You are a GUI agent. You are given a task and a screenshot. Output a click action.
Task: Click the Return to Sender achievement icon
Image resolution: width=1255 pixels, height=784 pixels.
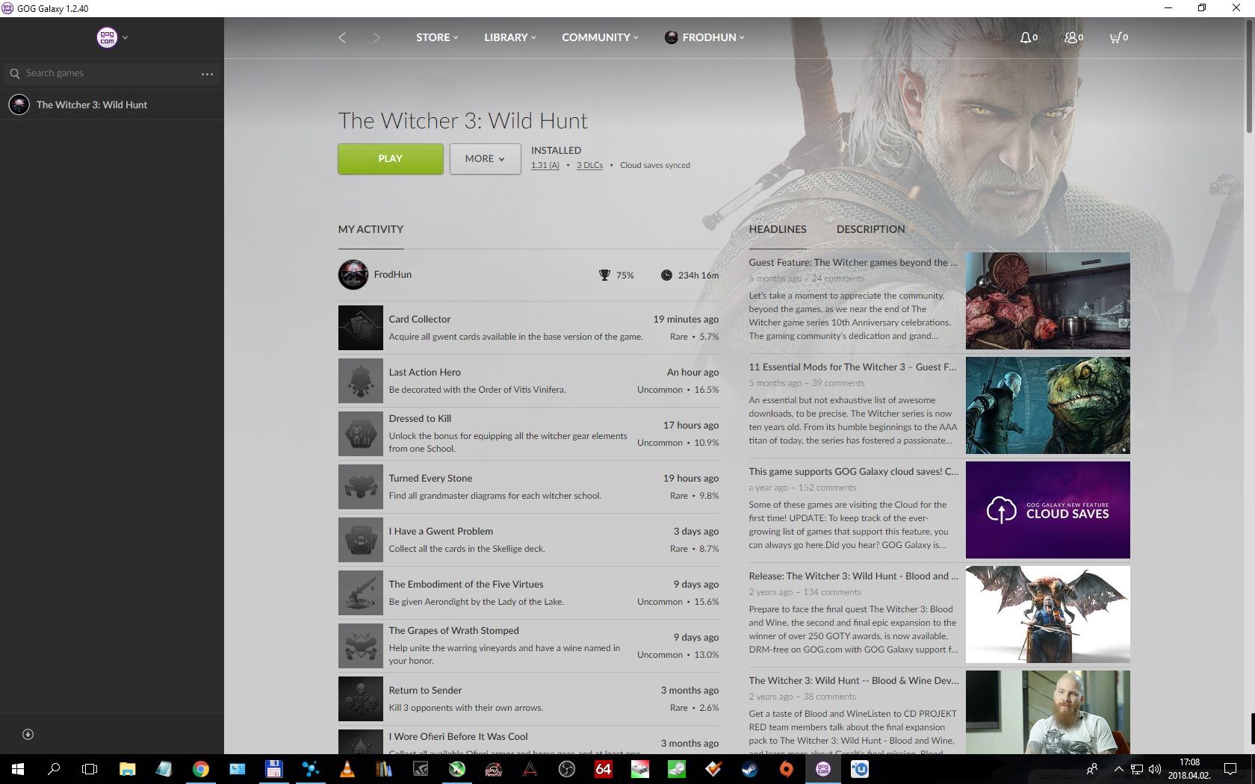tap(360, 699)
